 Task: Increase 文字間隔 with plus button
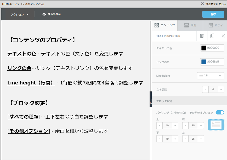(x=221, y=89)
